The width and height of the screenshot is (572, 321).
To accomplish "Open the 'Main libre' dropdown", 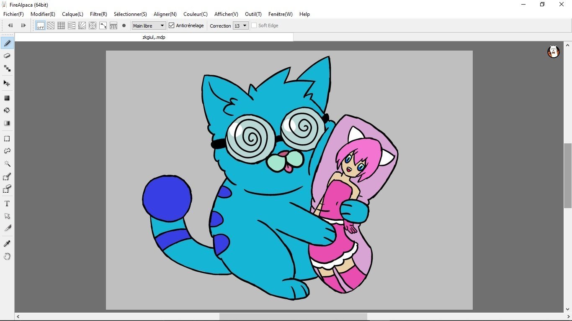I will (149, 25).
